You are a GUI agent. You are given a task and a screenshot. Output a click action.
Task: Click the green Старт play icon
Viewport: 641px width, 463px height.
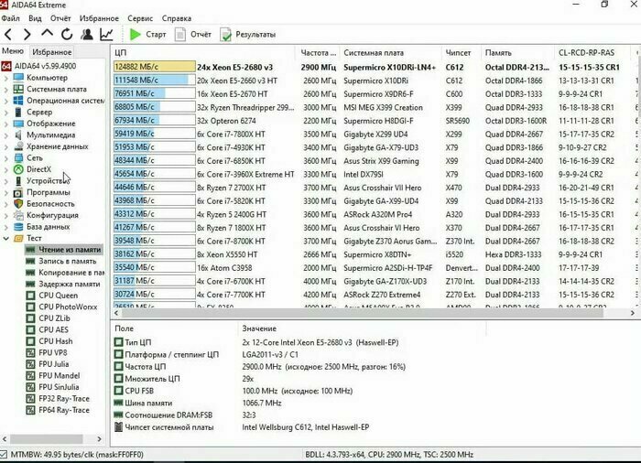pos(135,35)
